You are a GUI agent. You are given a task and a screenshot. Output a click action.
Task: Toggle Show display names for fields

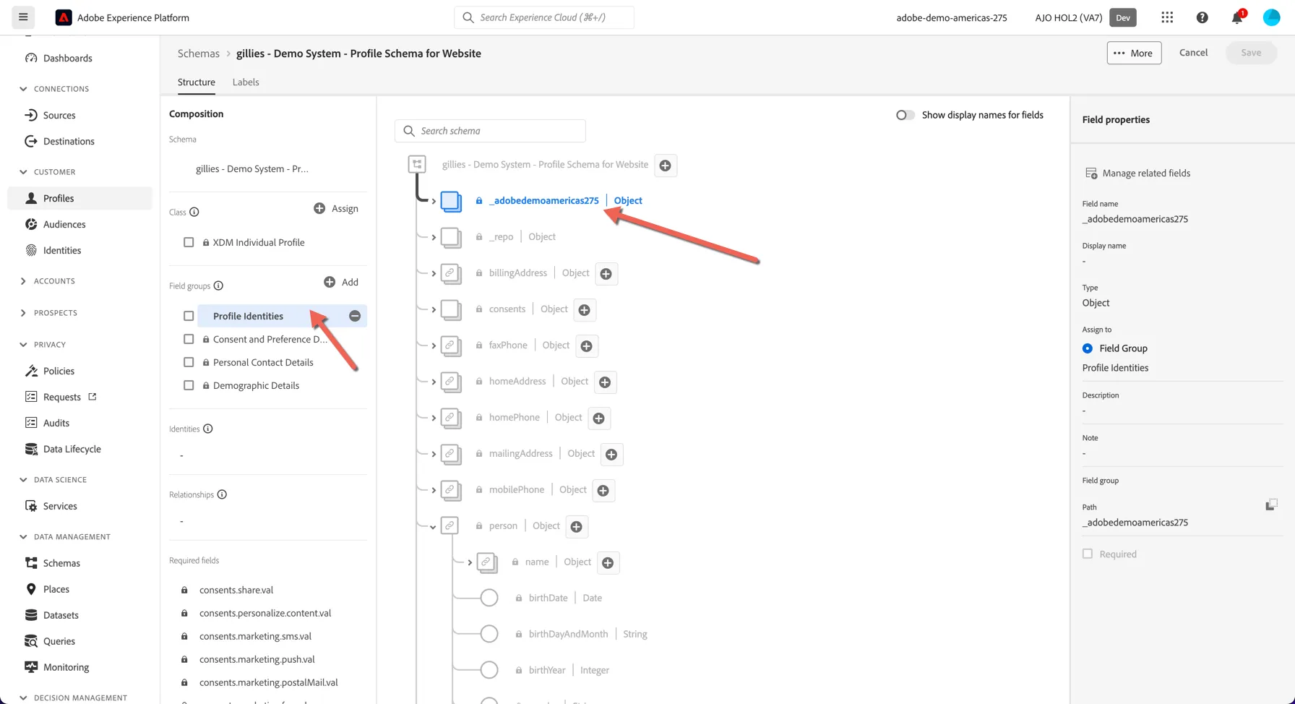[x=905, y=115]
